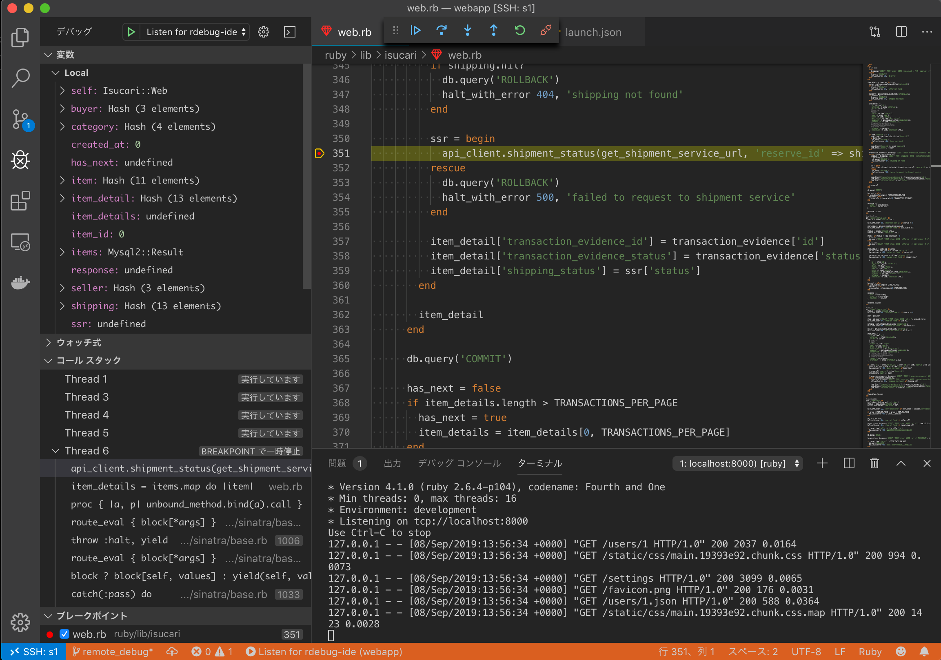Image resolution: width=941 pixels, height=660 pixels.
Task: Open the Extensions view icon
Action: tap(20, 201)
